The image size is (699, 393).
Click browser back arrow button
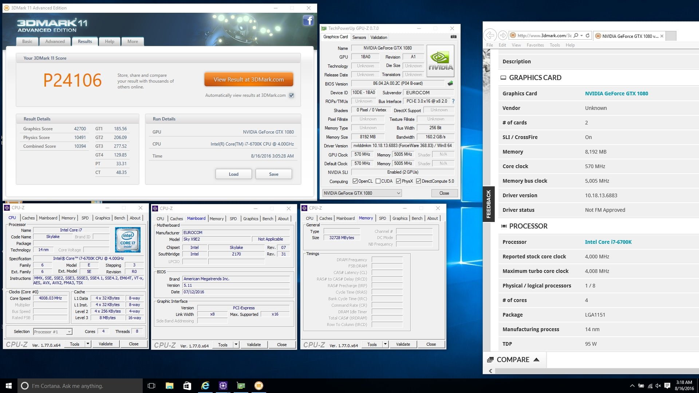click(x=490, y=35)
